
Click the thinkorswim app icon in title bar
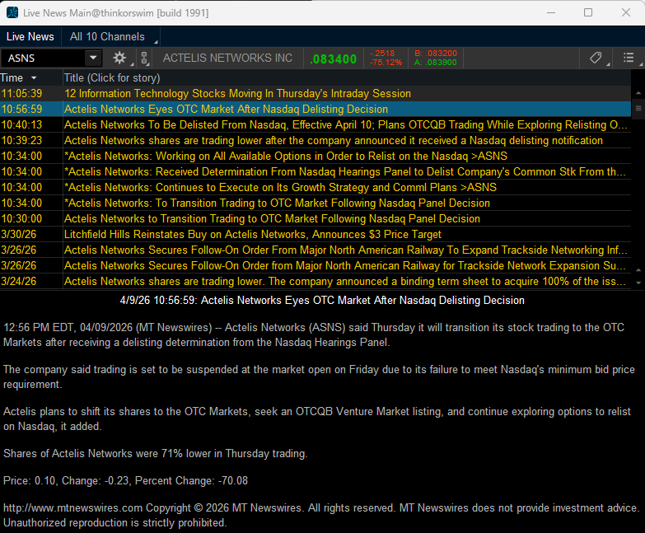point(12,12)
